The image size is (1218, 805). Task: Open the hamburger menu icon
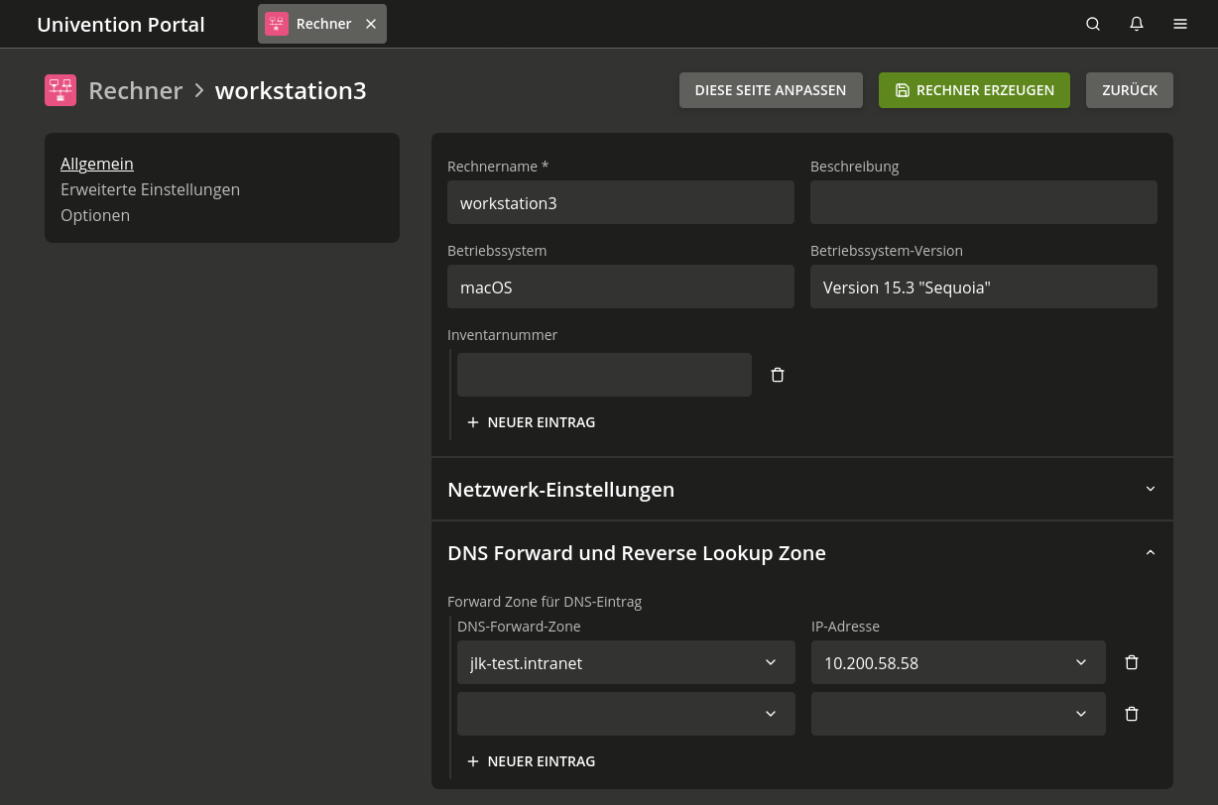[x=1180, y=24]
